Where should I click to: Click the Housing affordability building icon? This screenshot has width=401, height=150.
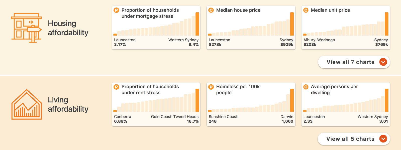coord(26,28)
